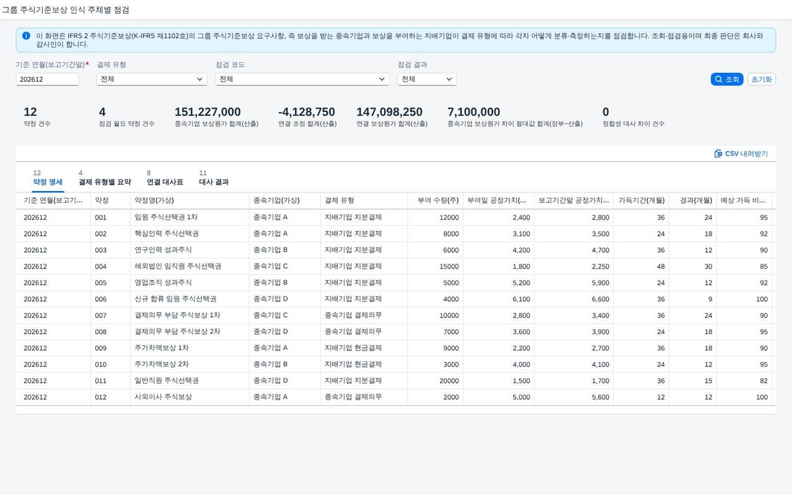Select the 신규 합류 임원 주식선택권 cell
Screen dimensions: 792x495
tap(189, 299)
